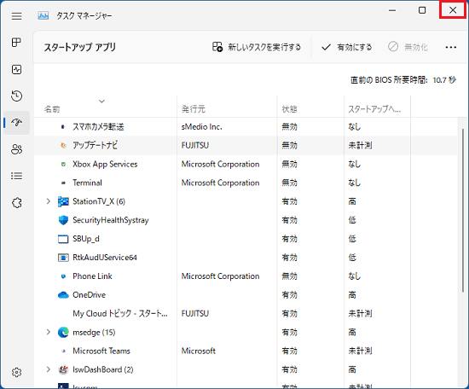This screenshot has height=389, width=469.
Task: Click 新しいタスクを実行する button
Action: 257,47
